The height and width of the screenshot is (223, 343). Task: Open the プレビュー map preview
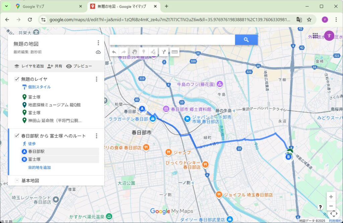pos(79,66)
